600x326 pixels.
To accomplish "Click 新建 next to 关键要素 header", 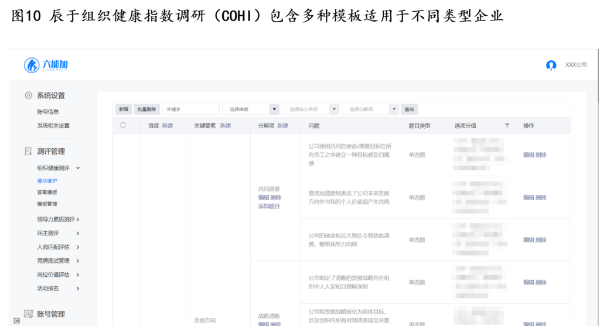I will pos(226,126).
